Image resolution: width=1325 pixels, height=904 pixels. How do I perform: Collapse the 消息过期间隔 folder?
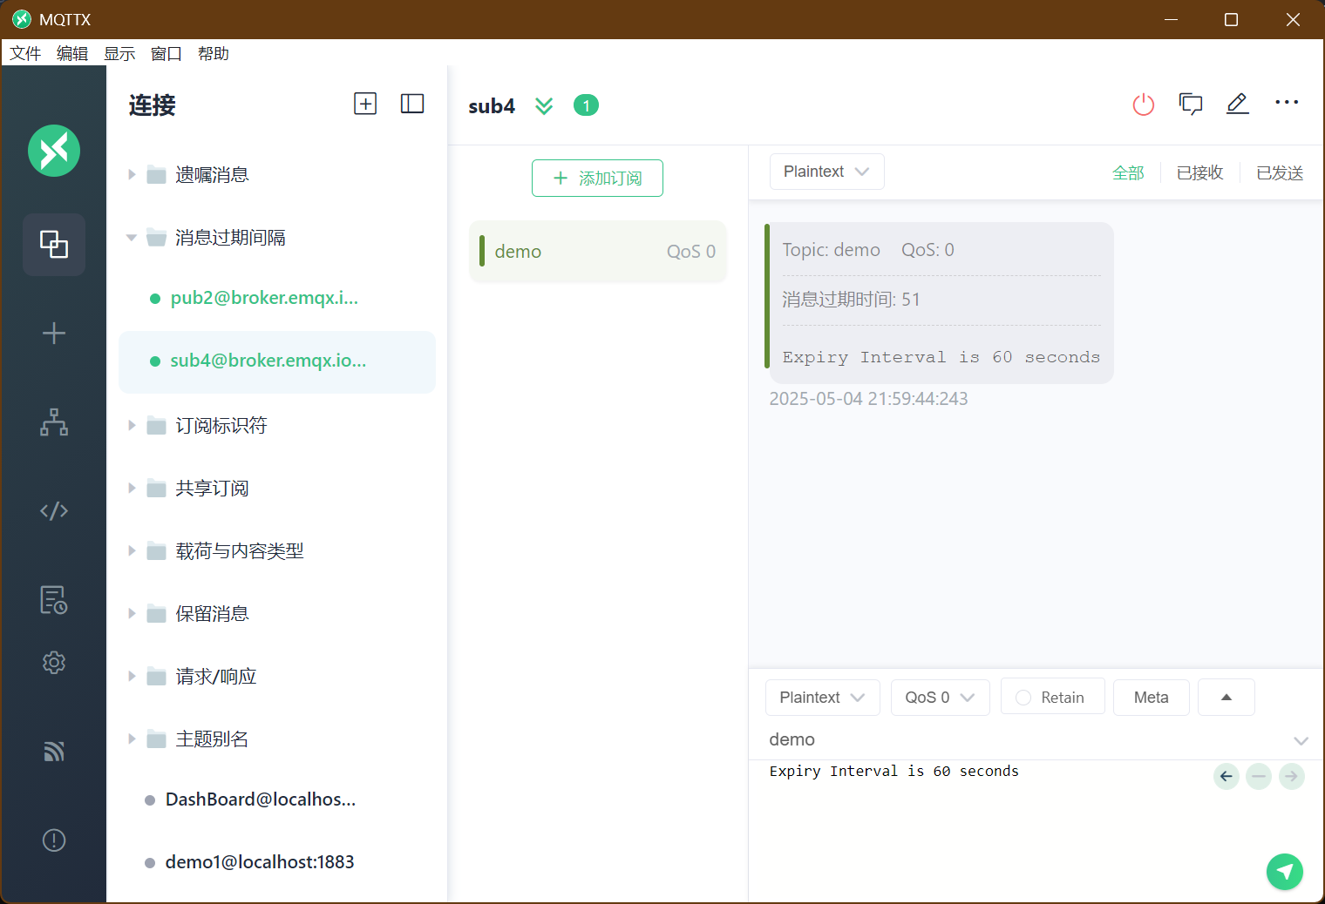(132, 237)
